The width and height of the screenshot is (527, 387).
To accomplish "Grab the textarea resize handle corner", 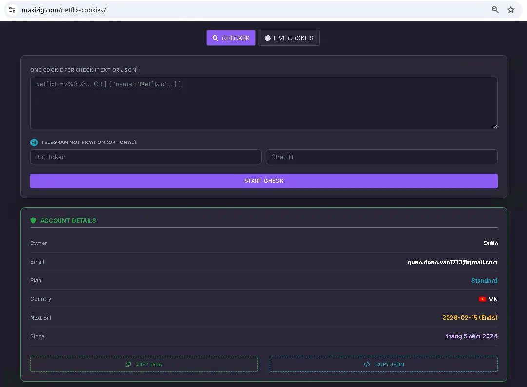I will pos(495,127).
